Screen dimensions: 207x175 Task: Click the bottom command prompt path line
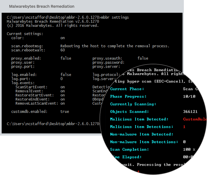coord(54,124)
